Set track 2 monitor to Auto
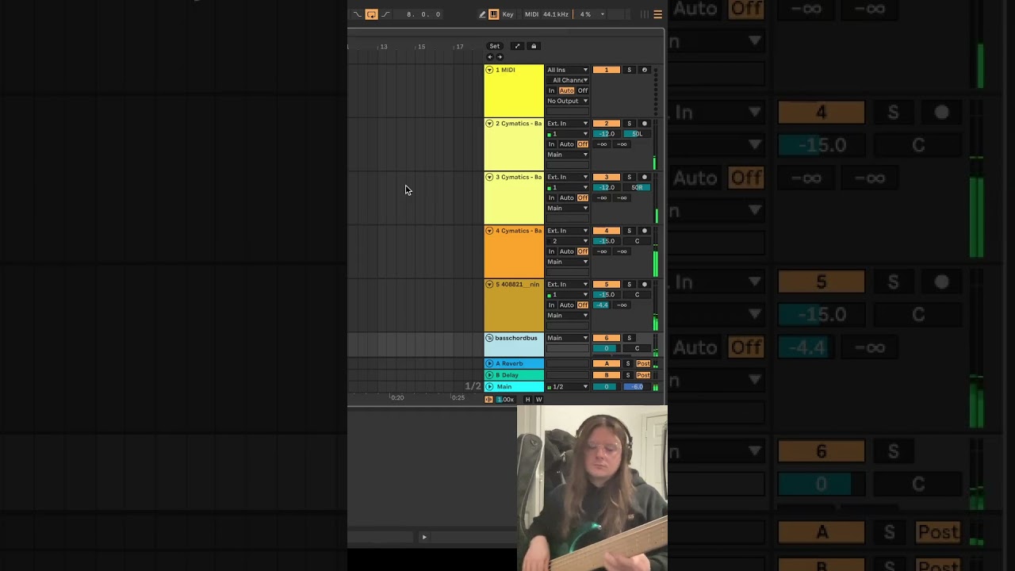The height and width of the screenshot is (571, 1015). pos(566,144)
